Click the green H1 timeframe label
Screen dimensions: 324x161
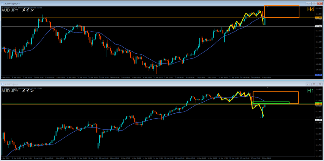310,91
